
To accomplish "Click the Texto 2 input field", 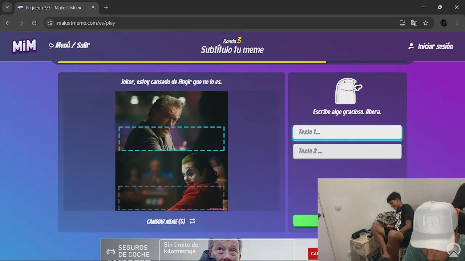I will (x=347, y=151).
